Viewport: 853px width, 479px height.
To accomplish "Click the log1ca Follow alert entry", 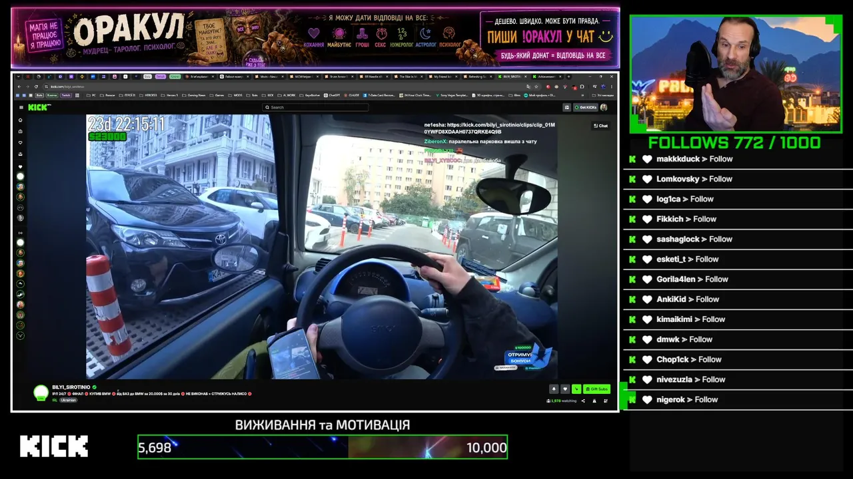I will [x=738, y=199].
